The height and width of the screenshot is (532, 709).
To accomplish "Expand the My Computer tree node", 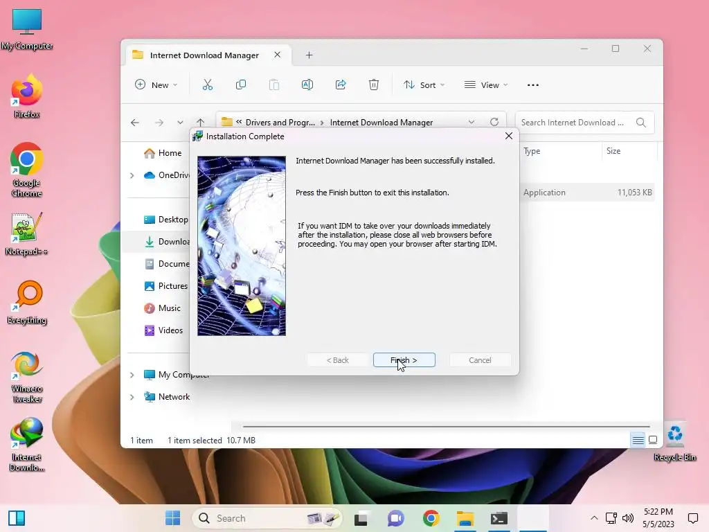I will (x=132, y=375).
